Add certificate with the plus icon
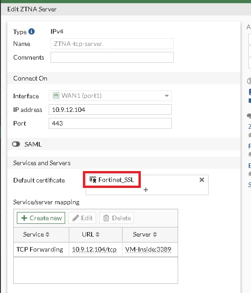251x293 pixels. tap(146, 190)
